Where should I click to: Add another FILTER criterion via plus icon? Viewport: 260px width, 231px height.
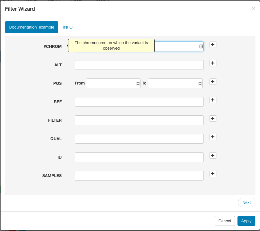pos(213,119)
